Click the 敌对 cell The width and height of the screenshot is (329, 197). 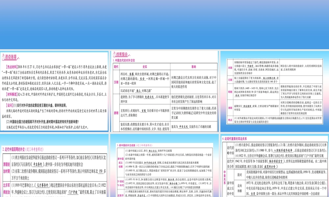click(x=240, y=175)
